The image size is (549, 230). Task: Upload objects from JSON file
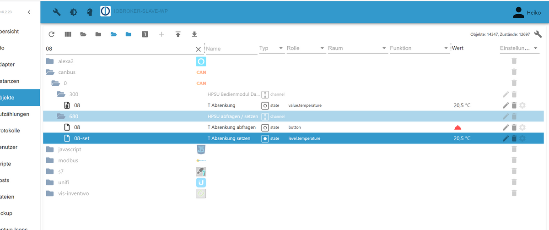tap(178, 34)
